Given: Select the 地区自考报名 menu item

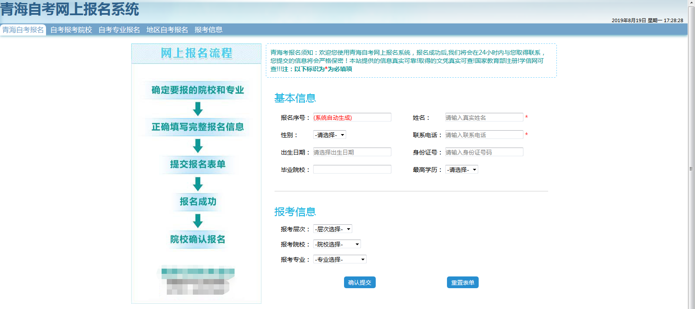Looking at the screenshot, I should [x=167, y=30].
